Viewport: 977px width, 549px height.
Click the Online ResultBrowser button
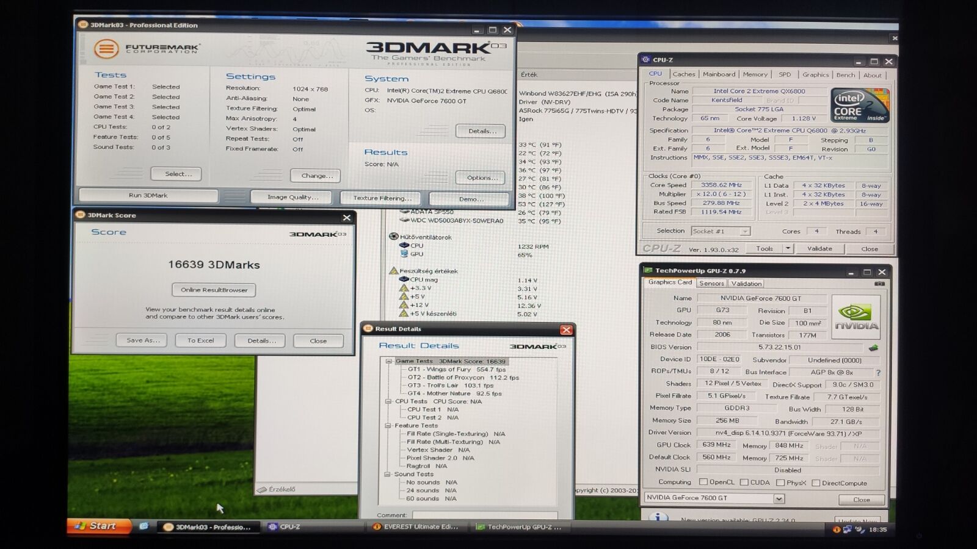click(x=214, y=290)
